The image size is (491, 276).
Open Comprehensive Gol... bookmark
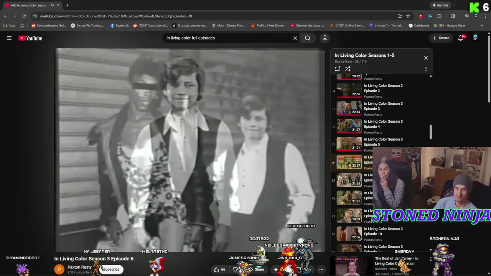(49, 26)
